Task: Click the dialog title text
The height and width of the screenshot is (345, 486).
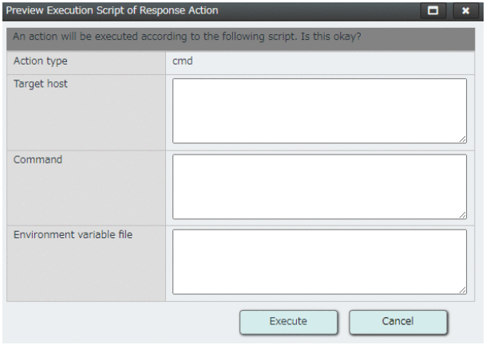Action: tap(112, 10)
